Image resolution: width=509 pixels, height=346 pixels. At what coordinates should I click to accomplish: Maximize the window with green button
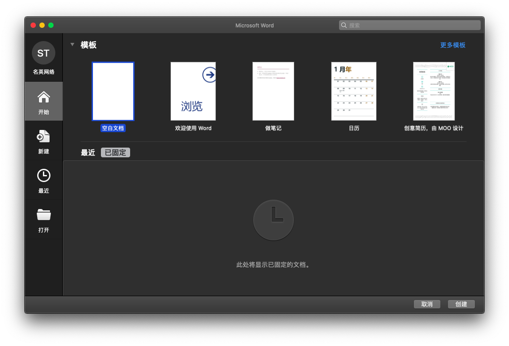tap(51, 25)
